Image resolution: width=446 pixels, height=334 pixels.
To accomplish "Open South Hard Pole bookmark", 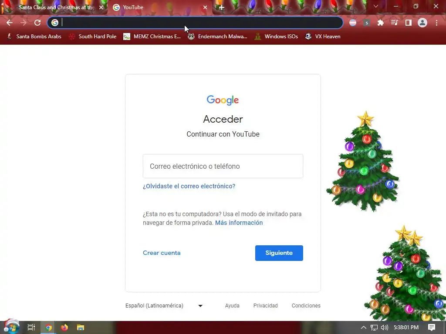I will click(93, 37).
